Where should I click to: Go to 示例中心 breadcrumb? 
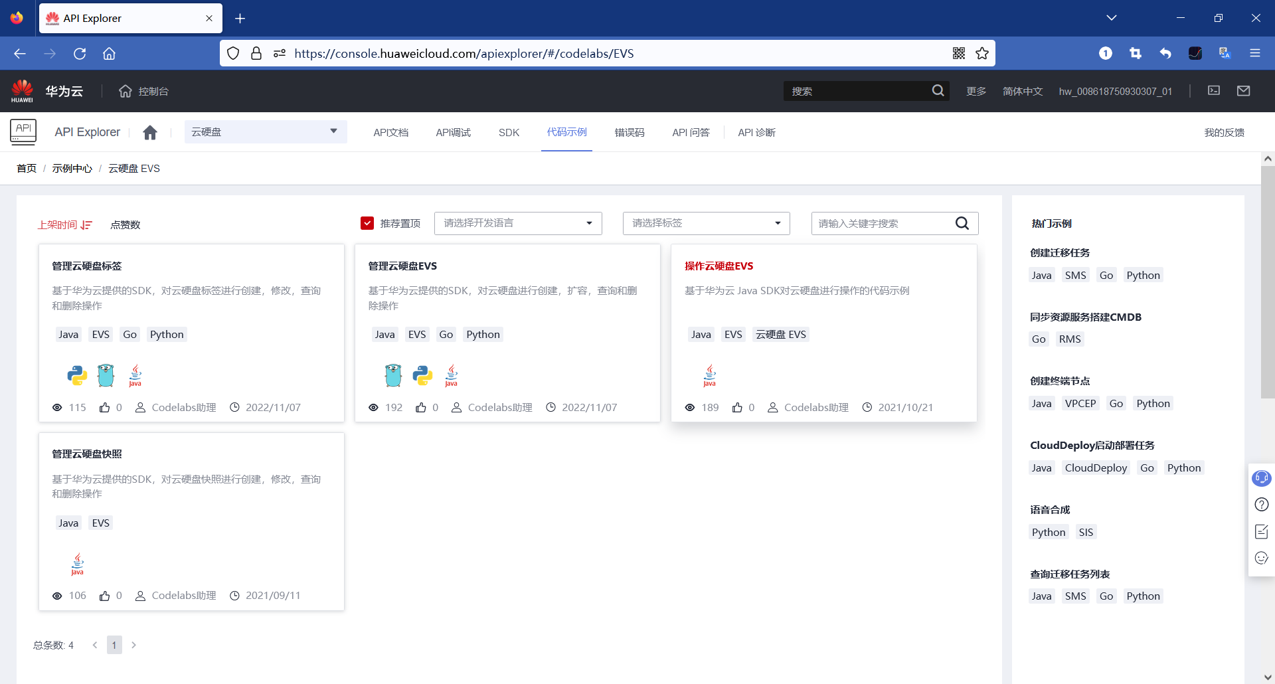(72, 168)
